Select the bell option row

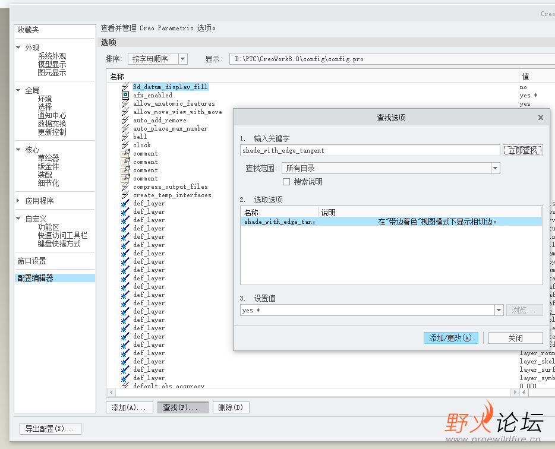(x=140, y=137)
